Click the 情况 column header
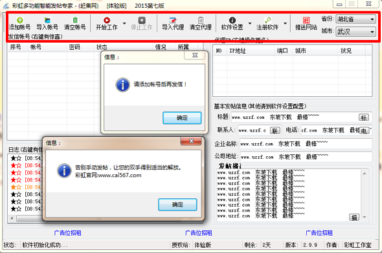 coord(164,47)
